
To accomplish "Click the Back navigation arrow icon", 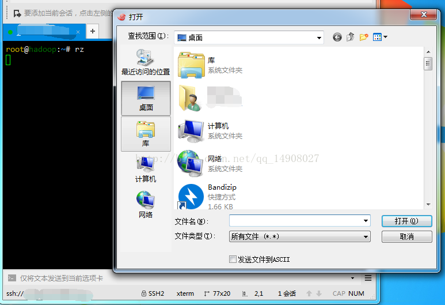I will point(337,37).
